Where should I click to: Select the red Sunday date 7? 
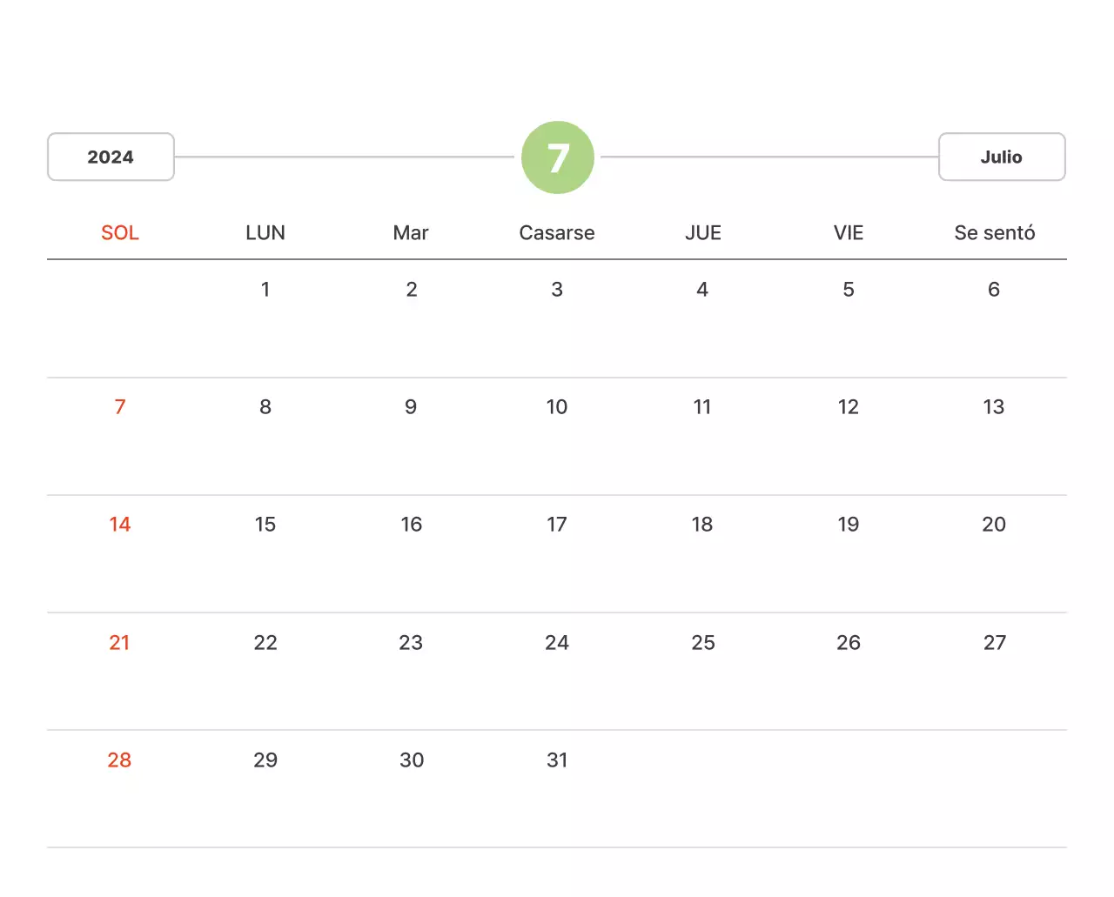tap(120, 406)
